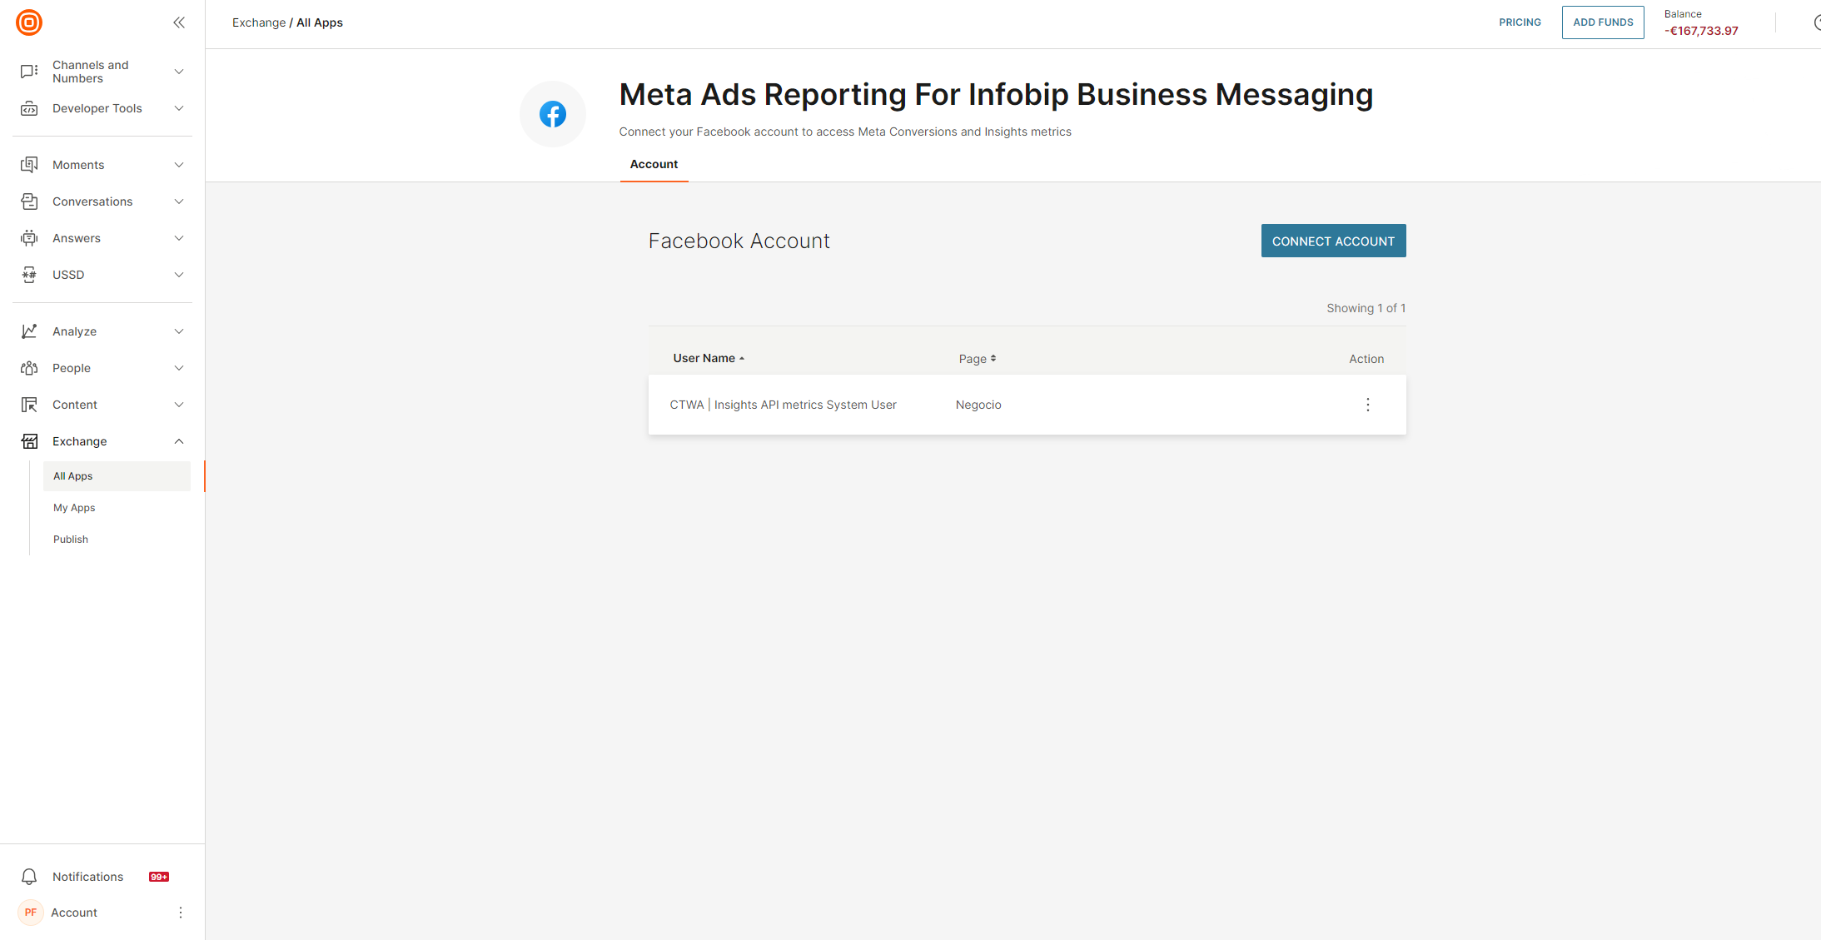Collapse the sidebar with double-chevron icon

click(x=179, y=22)
